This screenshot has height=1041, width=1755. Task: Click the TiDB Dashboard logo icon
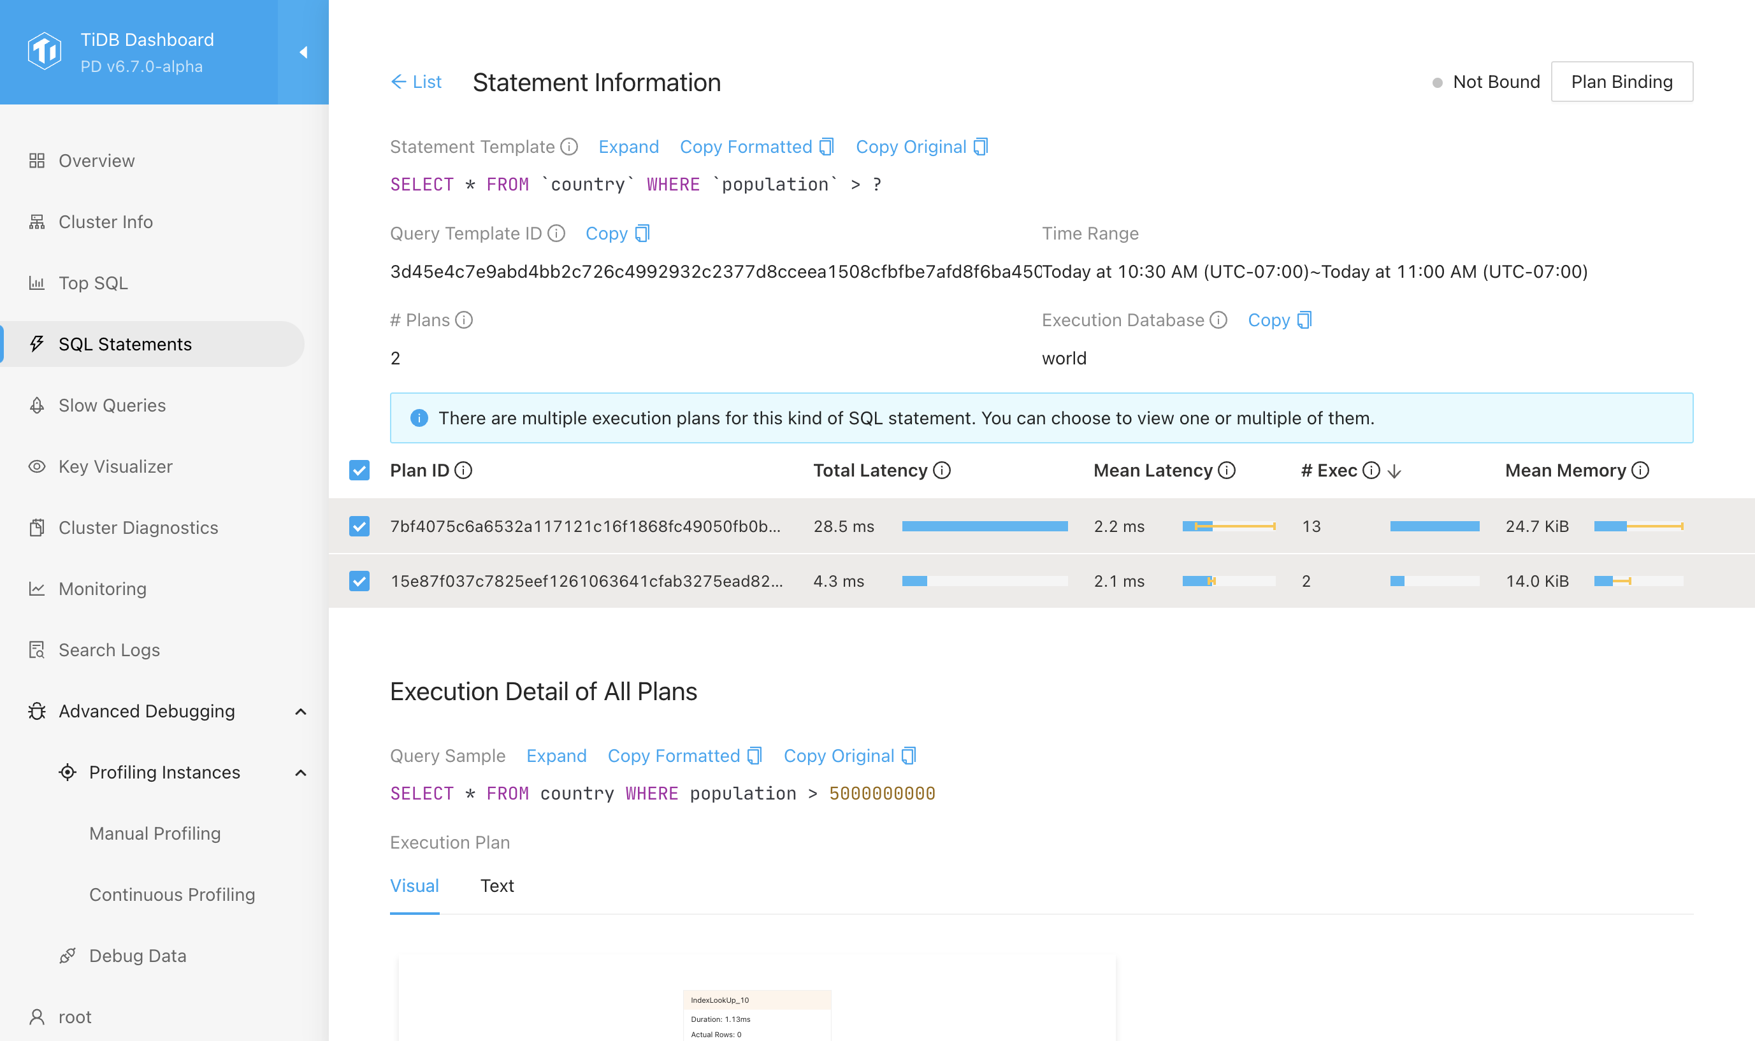44,51
